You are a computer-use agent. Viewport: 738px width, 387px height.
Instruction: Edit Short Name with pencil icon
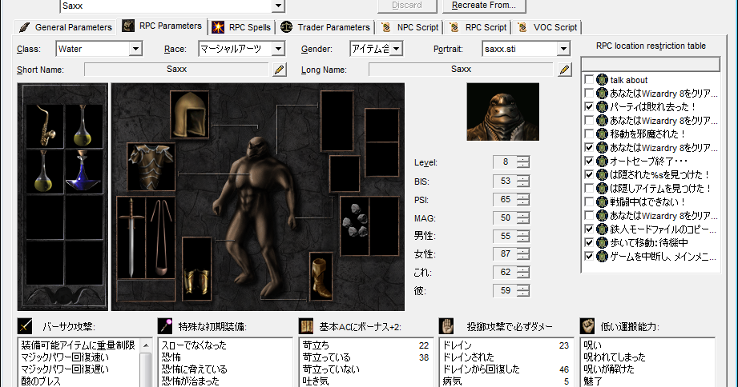pyautogui.click(x=279, y=70)
